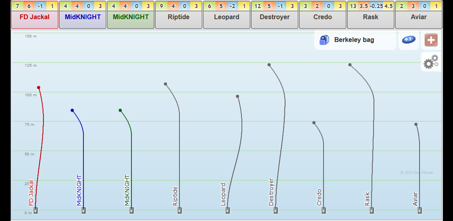453x221 pixels.
Task: Click speed value 9 above Riptide
Action: [x=161, y=6]
